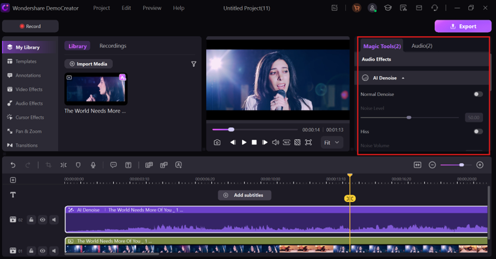Click Import Media button
This screenshot has width=496, height=259.
pyautogui.click(x=88, y=64)
